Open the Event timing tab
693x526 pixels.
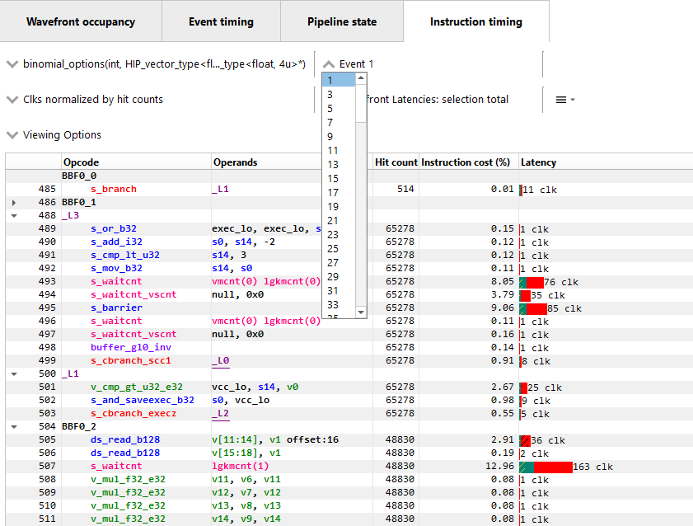click(x=221, y=21)
